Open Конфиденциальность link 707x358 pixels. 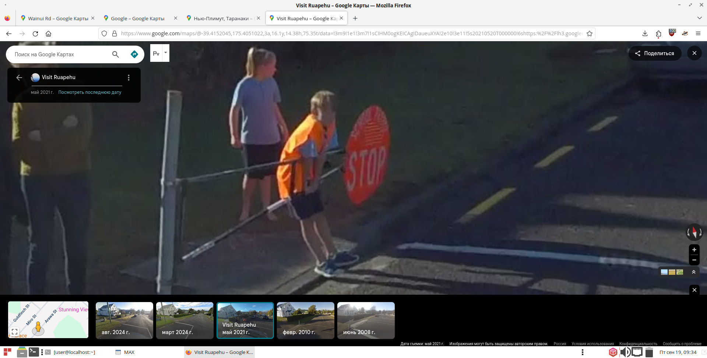638,344
